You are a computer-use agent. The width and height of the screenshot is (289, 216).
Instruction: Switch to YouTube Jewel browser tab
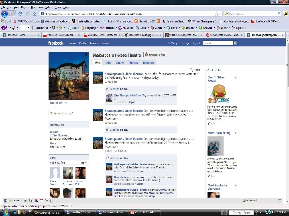pyautogui.click(x=102, y=35)
